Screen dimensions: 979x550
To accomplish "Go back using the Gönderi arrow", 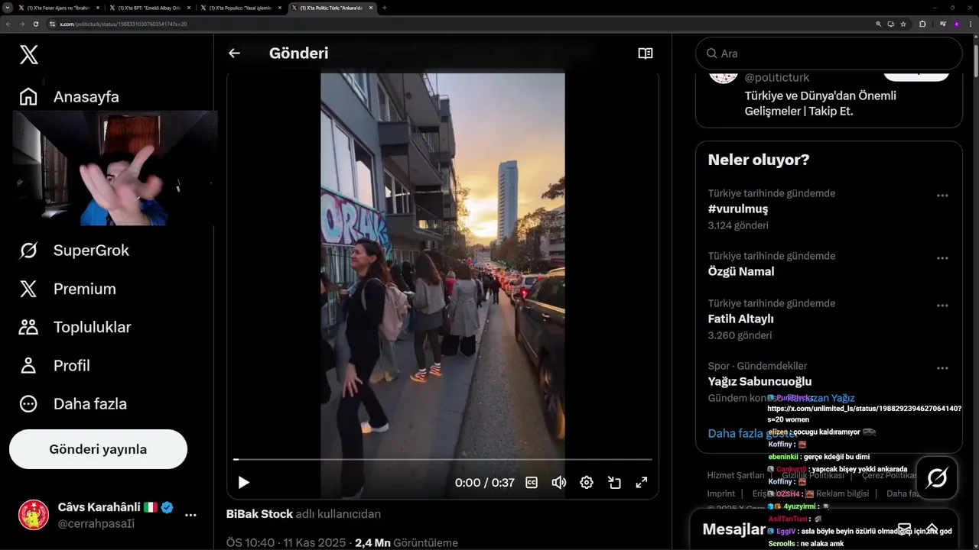I will (234, 53).
